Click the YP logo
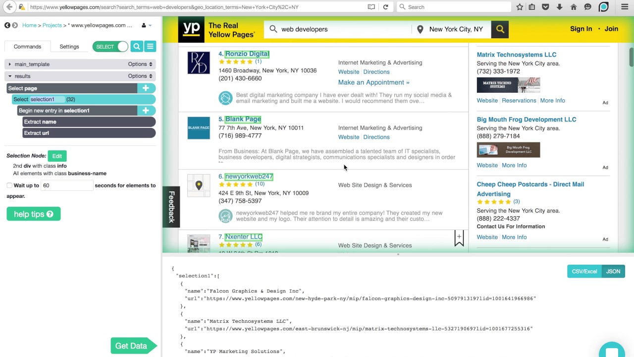This screenshot has height=357, width=634. click(192, 29)
